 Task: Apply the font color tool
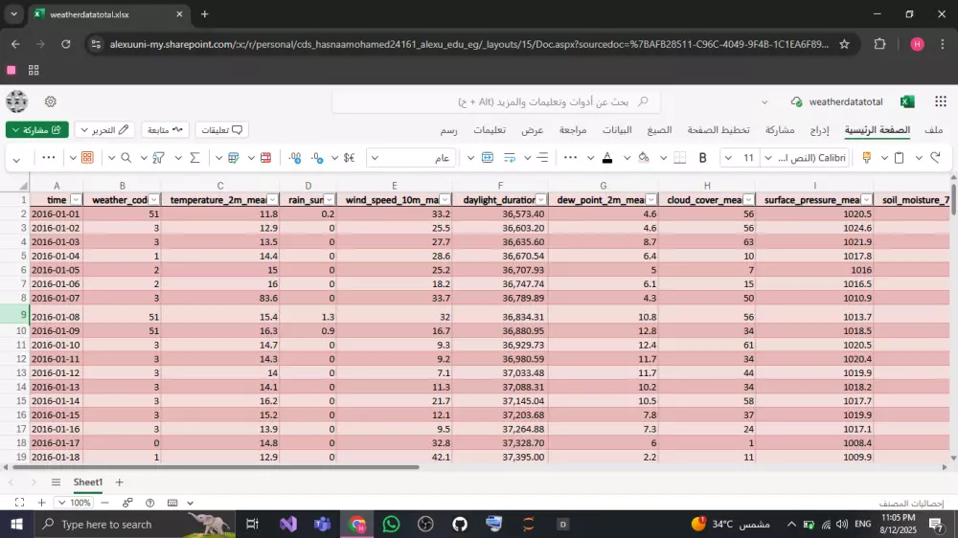tap(607, 158)
